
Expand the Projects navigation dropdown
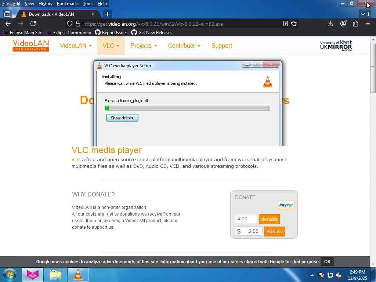(x=144, y=46)
